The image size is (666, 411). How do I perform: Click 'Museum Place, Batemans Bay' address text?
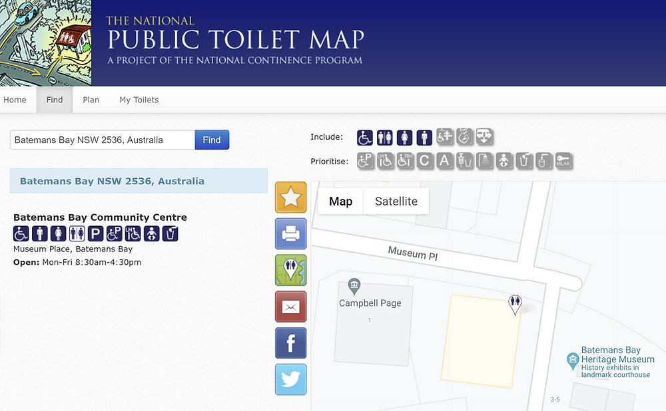pos(73,249)
